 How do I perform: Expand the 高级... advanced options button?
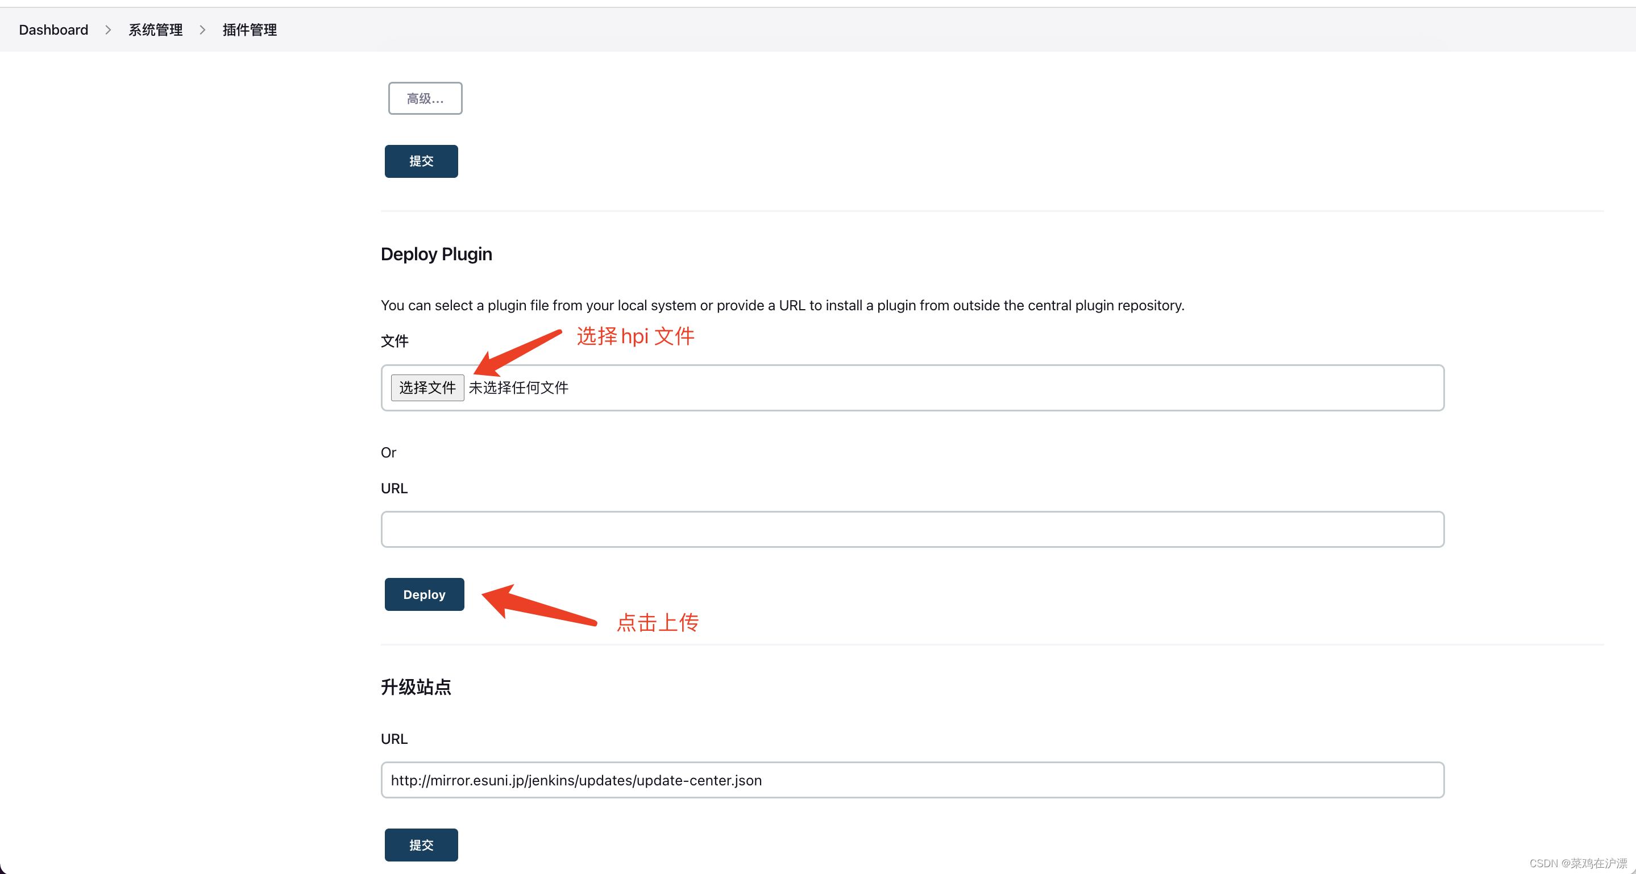(425, 98)
